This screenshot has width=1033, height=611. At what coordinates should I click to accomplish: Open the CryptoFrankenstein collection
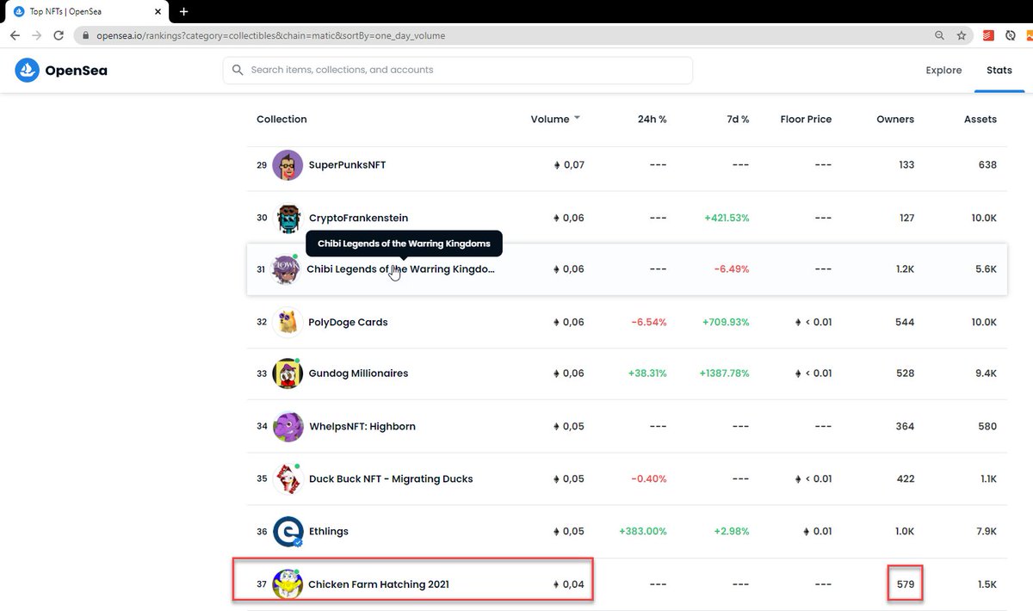[359, 218]
